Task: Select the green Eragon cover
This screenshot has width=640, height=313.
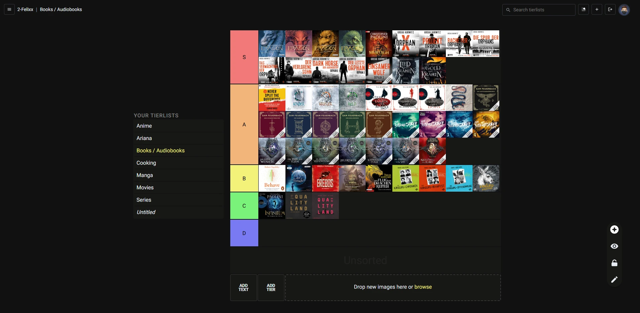Action: 352,44
